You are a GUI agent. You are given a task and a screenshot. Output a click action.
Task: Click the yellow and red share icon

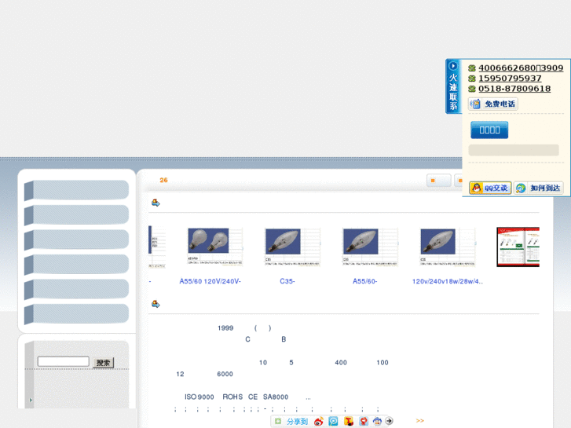[x=349, y=421]
